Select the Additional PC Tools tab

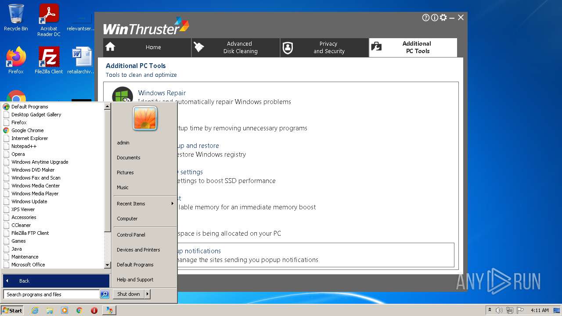point(413,47)
